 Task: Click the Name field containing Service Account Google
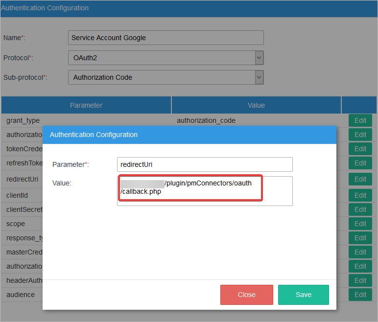point(165,38)
